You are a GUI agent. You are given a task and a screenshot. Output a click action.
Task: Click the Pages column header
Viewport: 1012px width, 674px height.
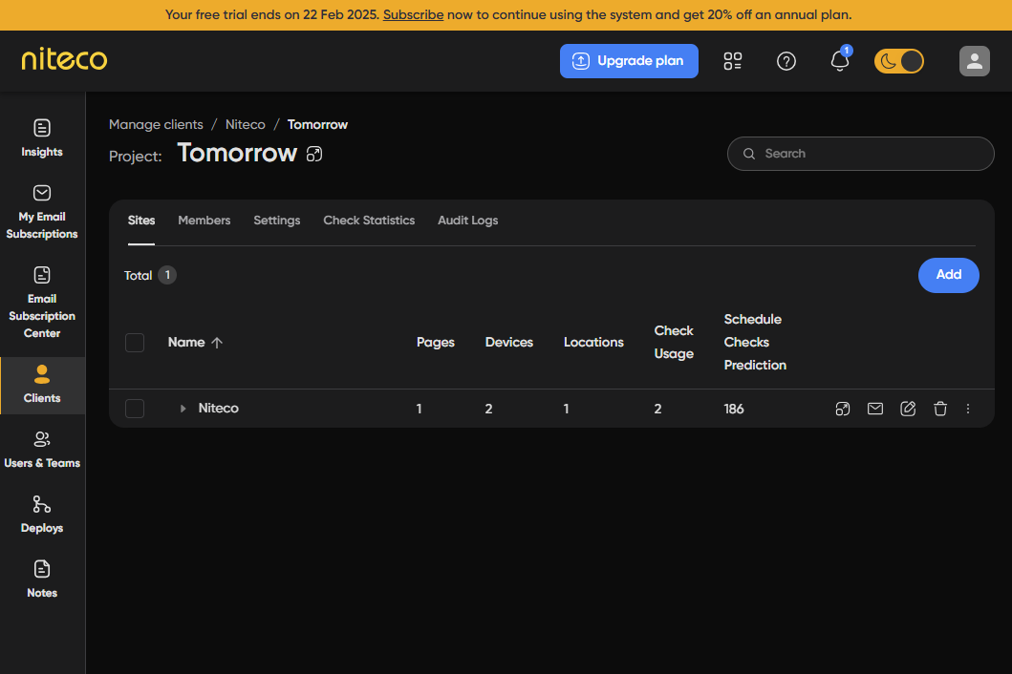(436, 343)
